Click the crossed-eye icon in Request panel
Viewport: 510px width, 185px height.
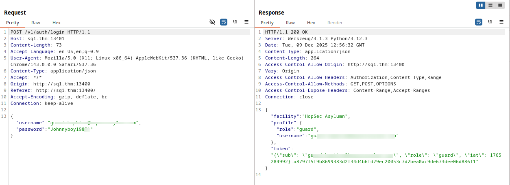[212, 22]
